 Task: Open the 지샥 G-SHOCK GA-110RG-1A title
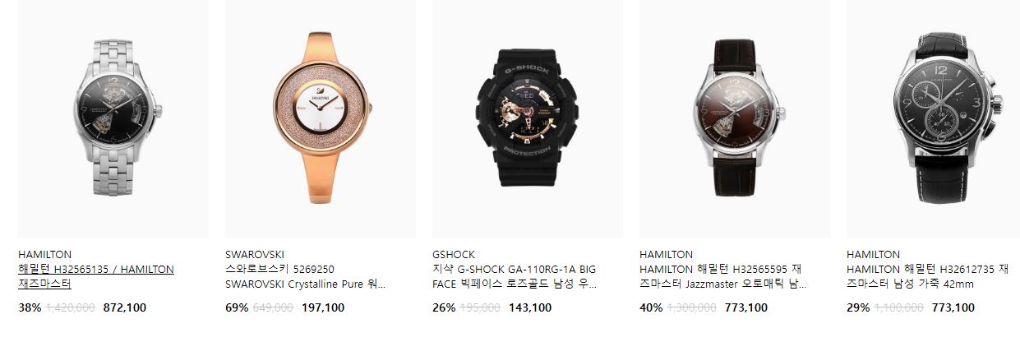[x=515, y=277]
